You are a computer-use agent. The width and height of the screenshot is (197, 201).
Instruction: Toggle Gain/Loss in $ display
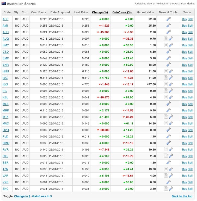[42, 196]
